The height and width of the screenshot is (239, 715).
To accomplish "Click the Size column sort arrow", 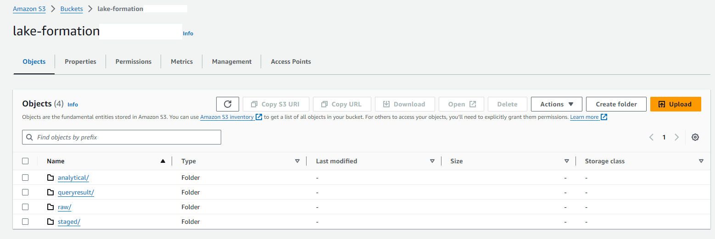I will point(567,161).
